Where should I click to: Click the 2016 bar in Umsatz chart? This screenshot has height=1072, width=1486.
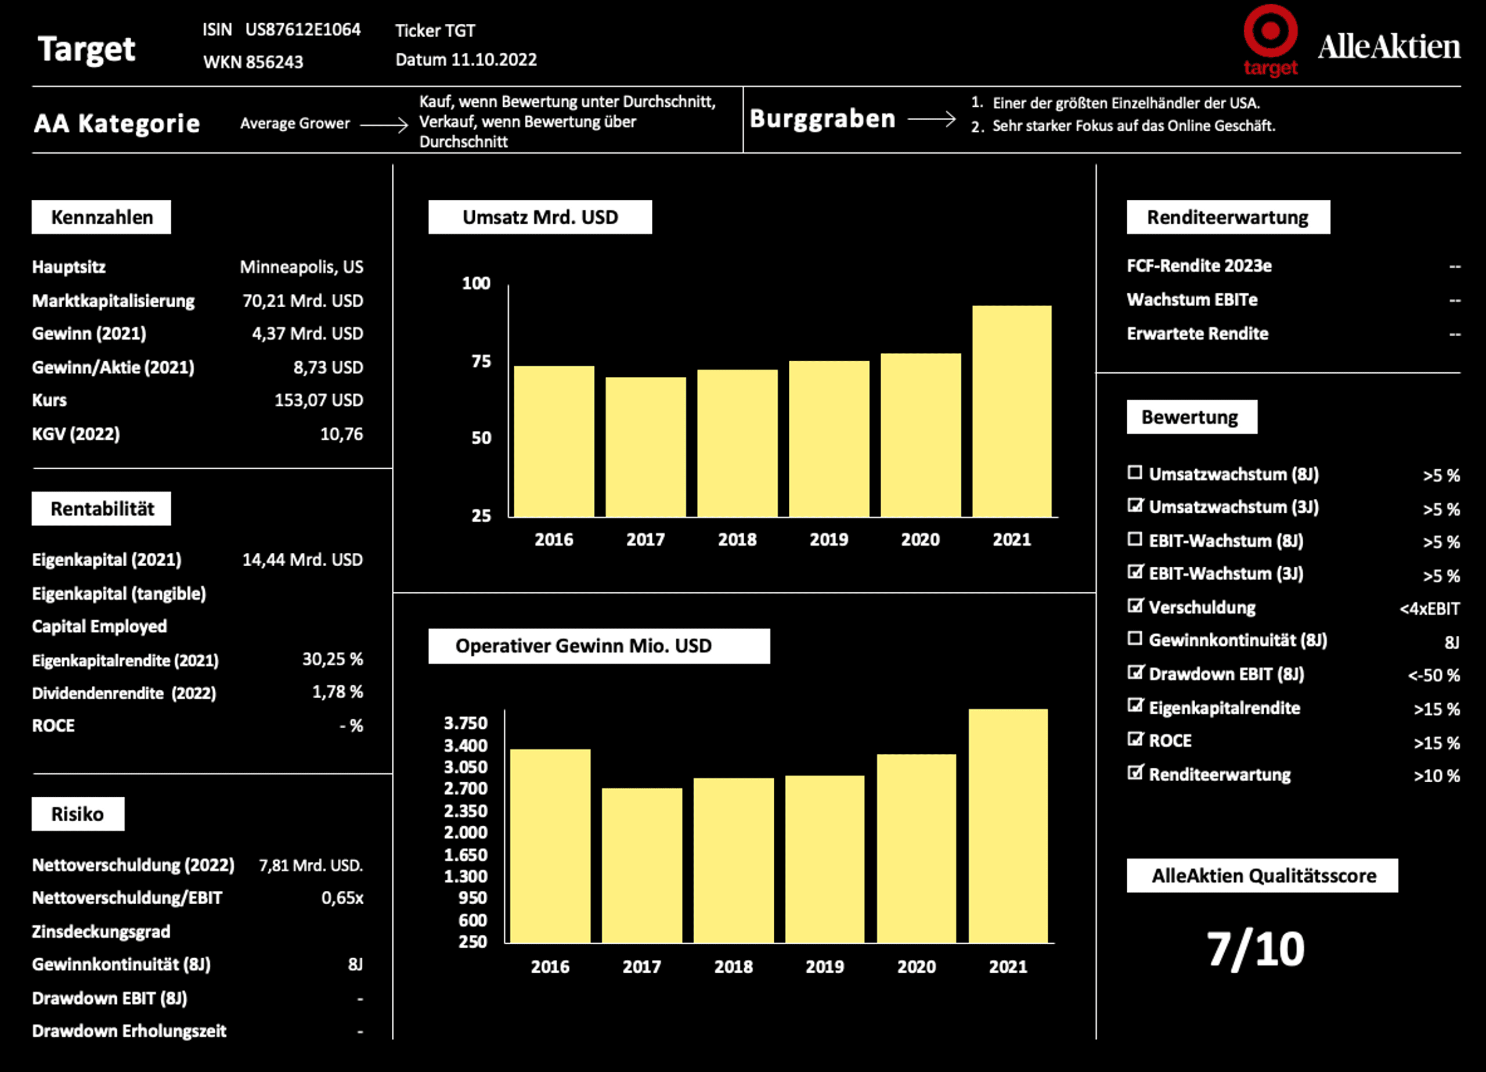554,441
